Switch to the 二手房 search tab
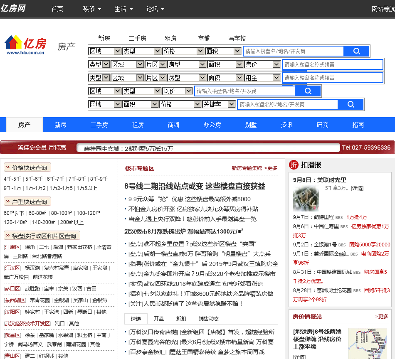 tap(137, 38)
